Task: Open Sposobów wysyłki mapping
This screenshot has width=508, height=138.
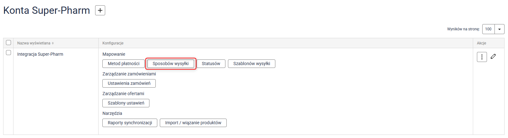Action: click(x=170, y=64)
